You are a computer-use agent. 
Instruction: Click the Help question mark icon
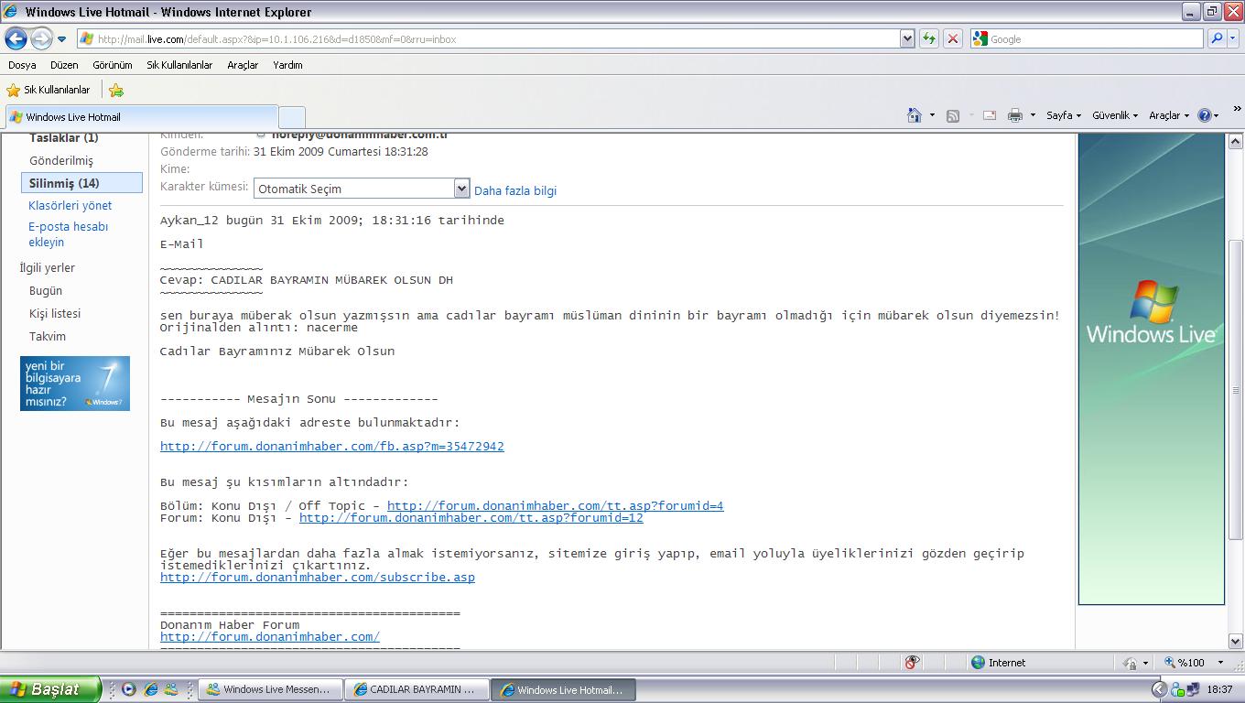1205,115
